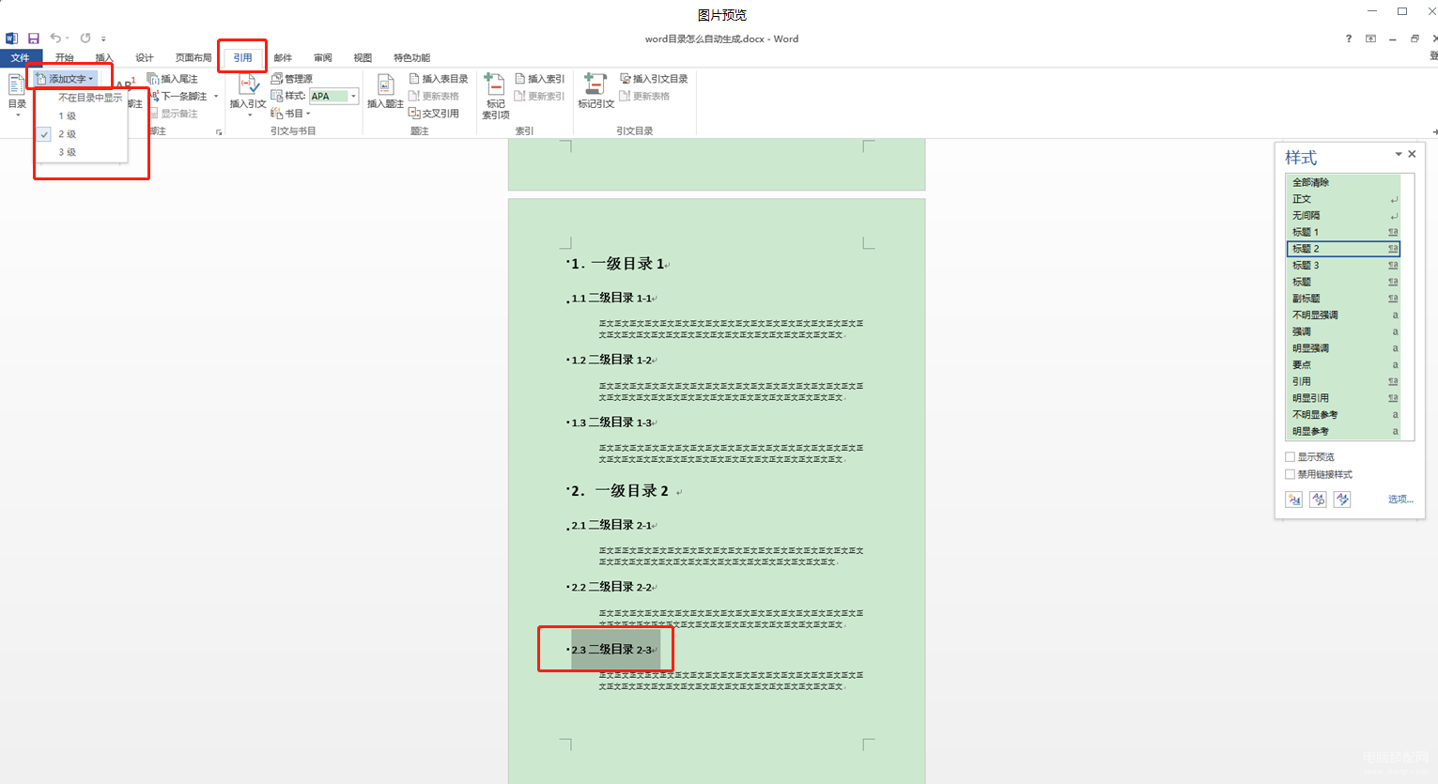Click the Help question mark icon
The width and height of the screenshot is (1438, 784).
(x=1349, y=38)
